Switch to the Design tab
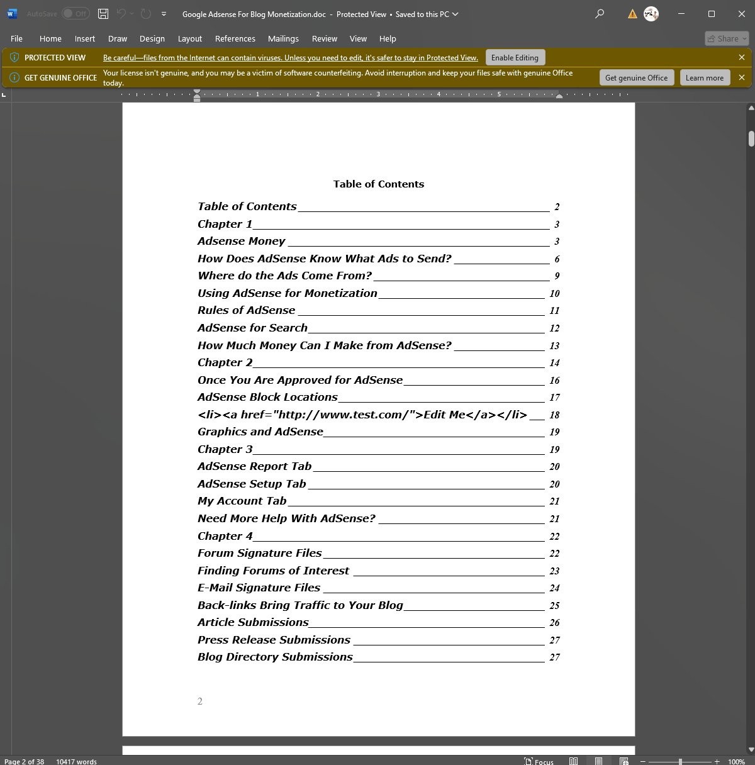The width and height of the screenshot is (755, 765). click(x=152, y=38)
